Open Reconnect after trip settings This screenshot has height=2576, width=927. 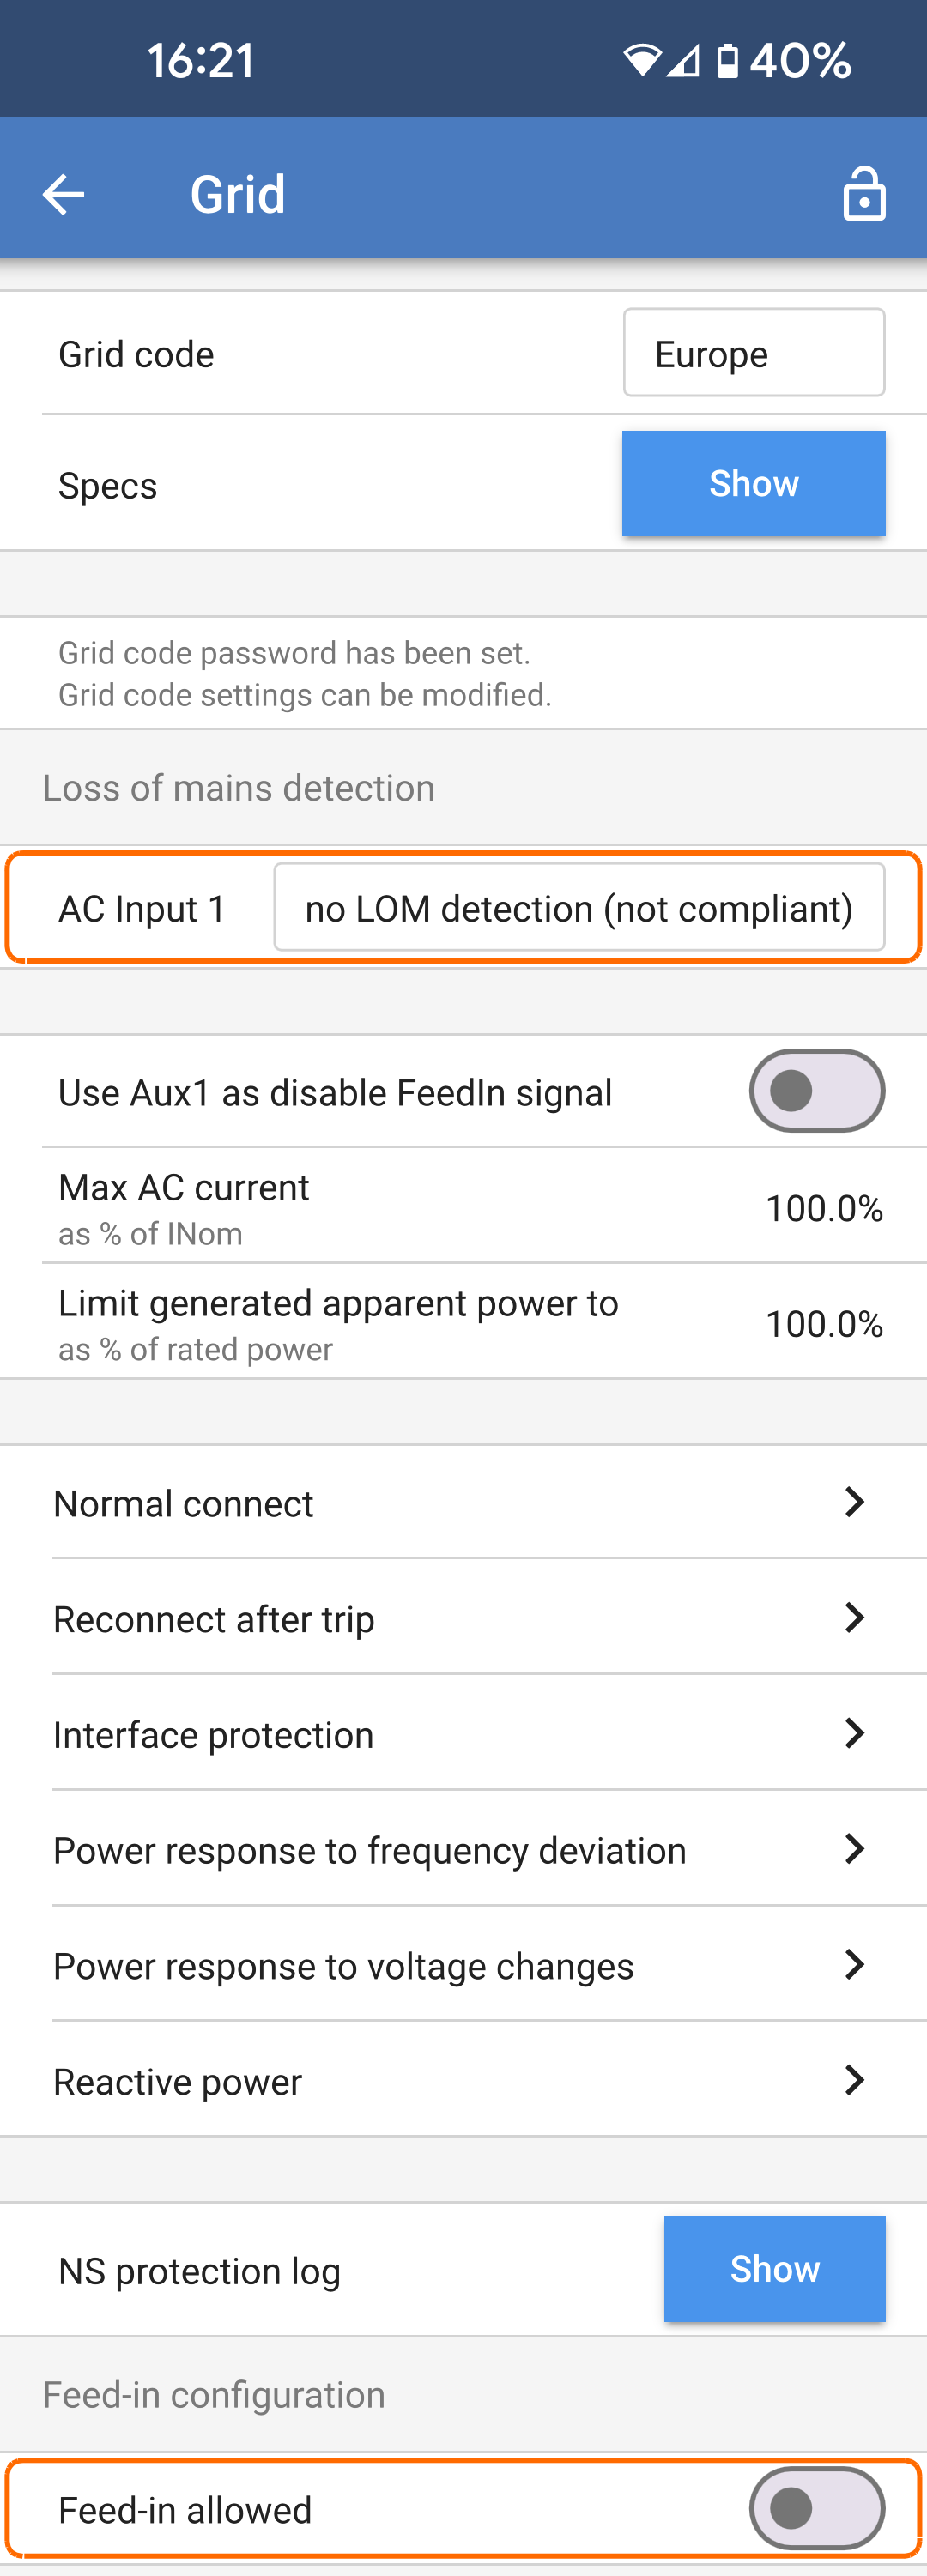coord(463,1618)
